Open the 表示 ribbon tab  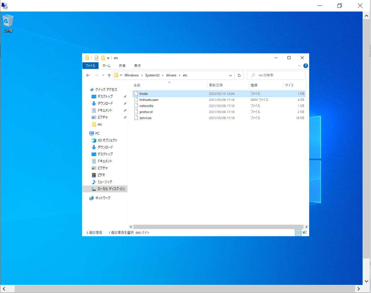point(137,66)
